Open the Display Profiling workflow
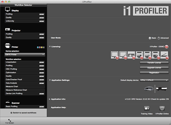This screenshot has height=125, width=171. [25, 14]
